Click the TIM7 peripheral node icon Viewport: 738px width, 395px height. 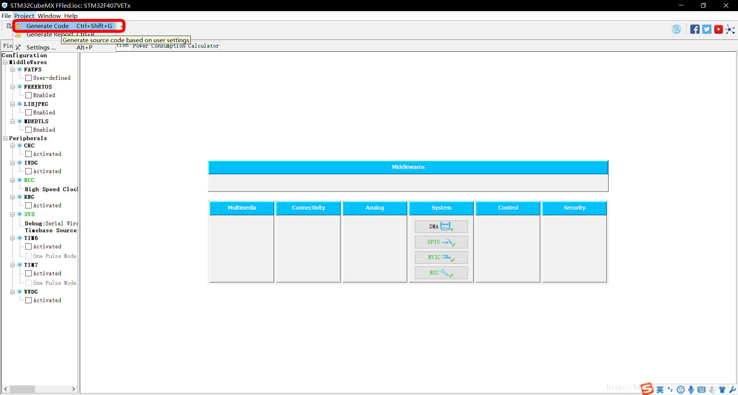tap(20, 265)
